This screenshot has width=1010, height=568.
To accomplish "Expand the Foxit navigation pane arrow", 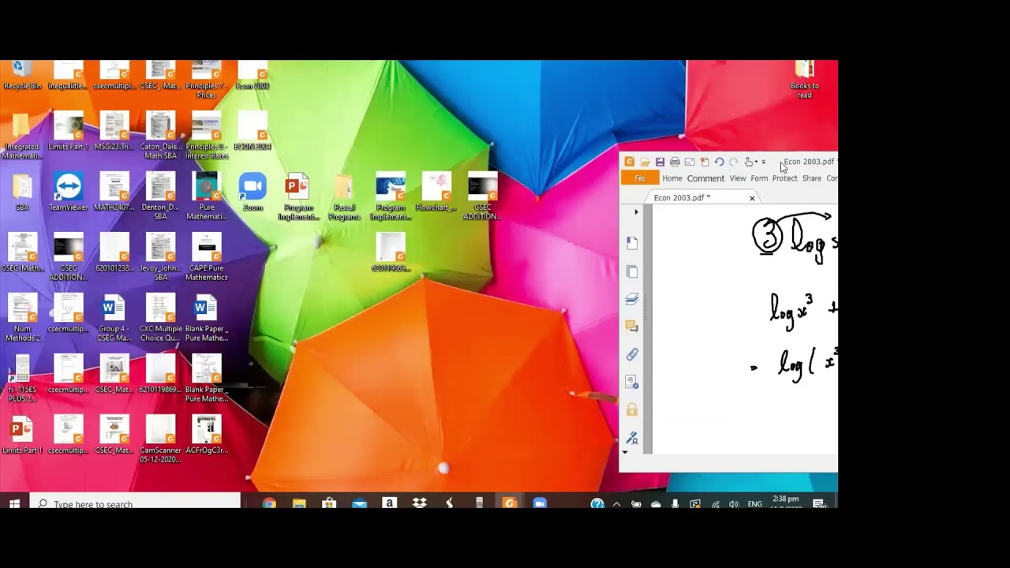I will (636, 212).
